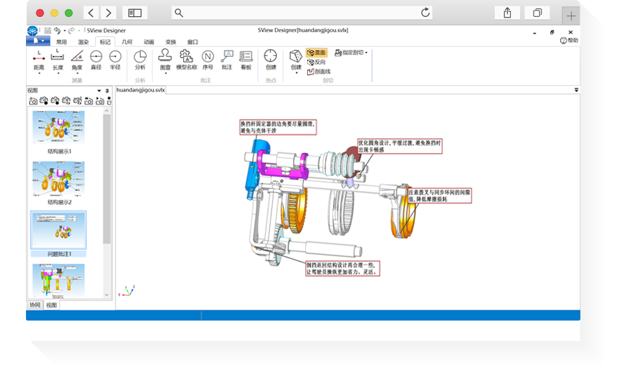
Task: Click the 批注 annotation tool
Action: 227,60
